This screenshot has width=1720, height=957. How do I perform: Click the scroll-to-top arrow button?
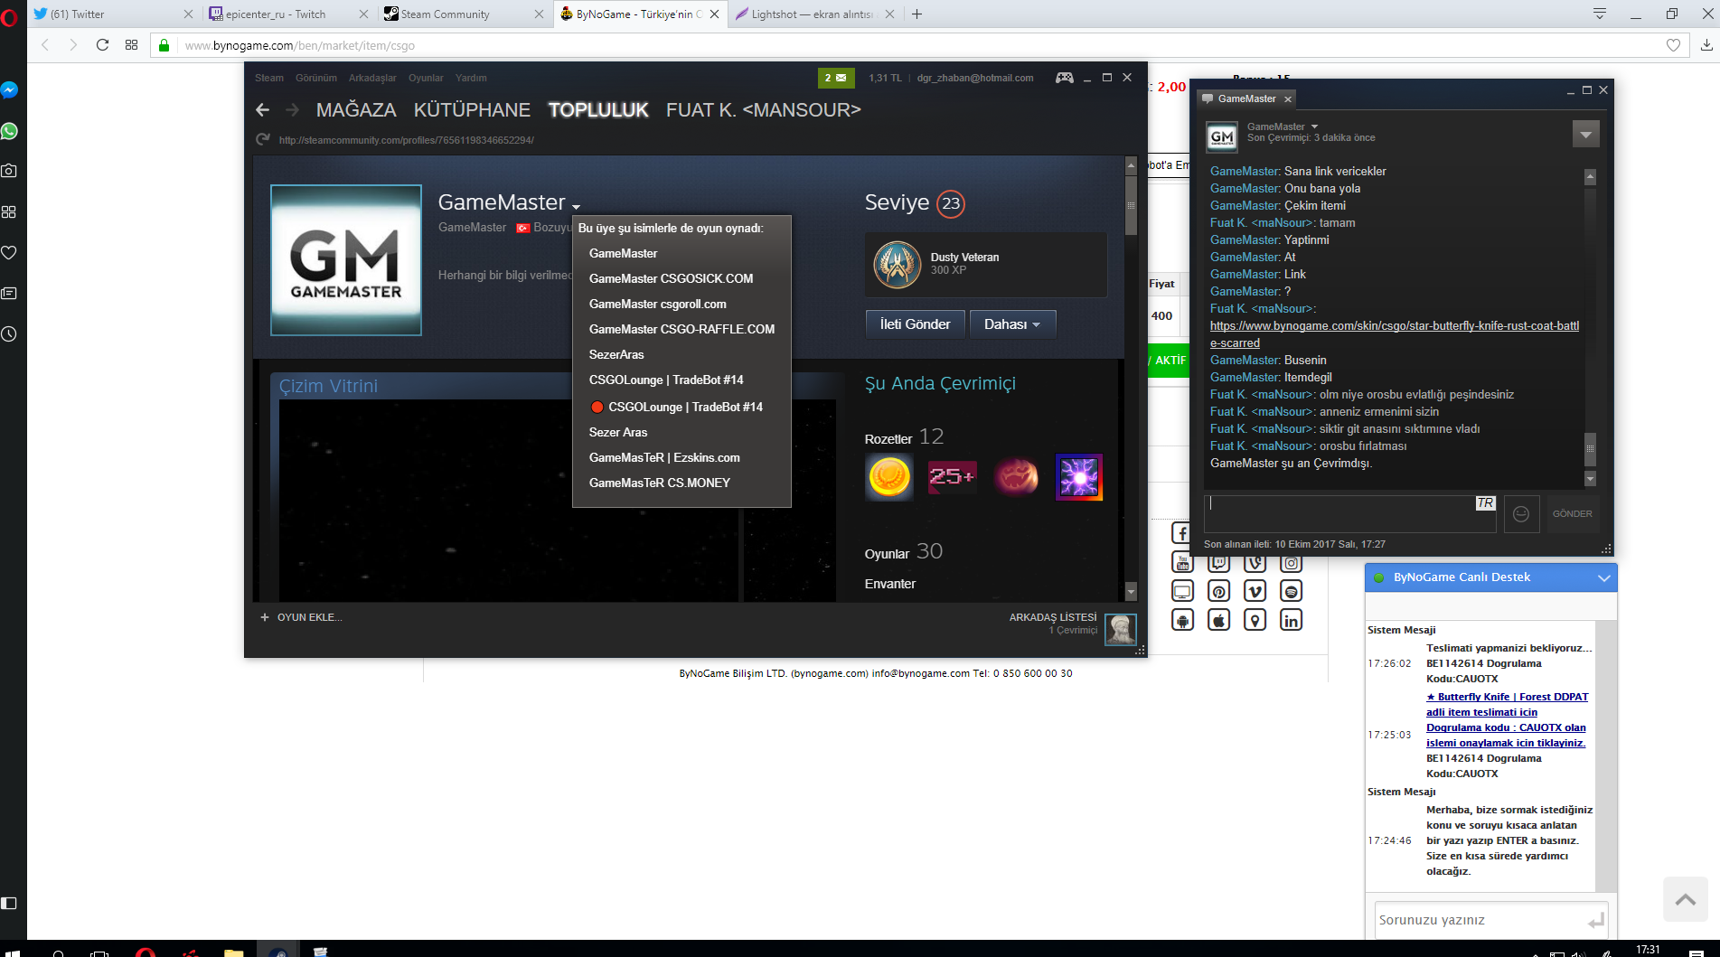coord(1686,899)
